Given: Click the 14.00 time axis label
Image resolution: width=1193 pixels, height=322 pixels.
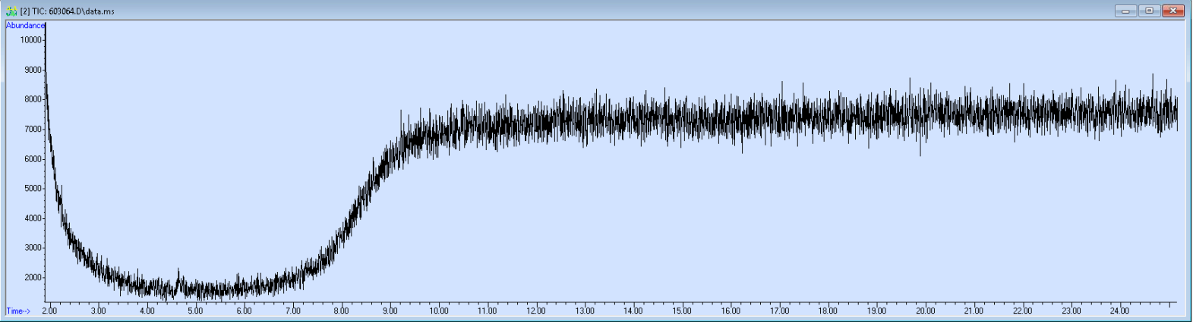Looking at the screenshot, I should (633, 311).
